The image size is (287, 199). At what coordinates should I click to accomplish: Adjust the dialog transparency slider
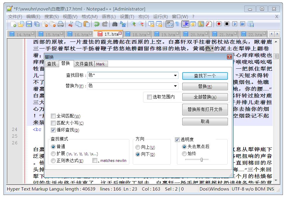pyautogui.click(x=202, y=160)
